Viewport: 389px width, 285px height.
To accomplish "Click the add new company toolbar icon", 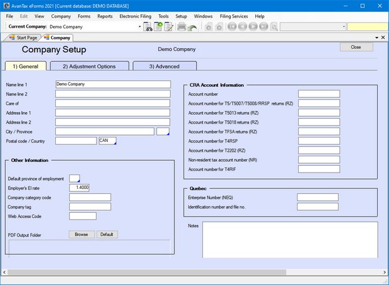I will coord(158,26).
